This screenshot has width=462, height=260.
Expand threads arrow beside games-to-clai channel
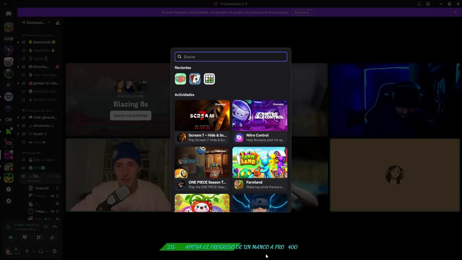point(18,83)
